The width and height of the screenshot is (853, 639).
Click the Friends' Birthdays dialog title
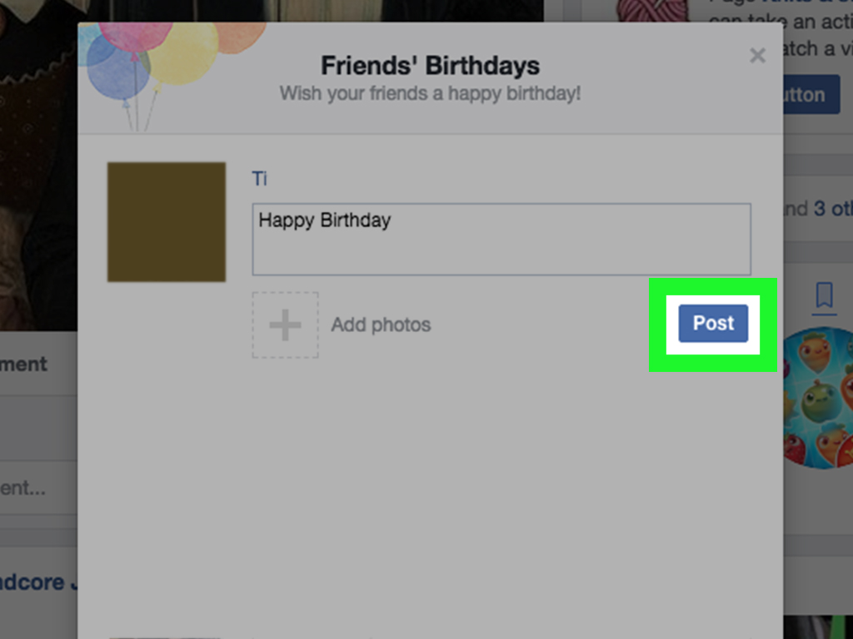point(429,65)
